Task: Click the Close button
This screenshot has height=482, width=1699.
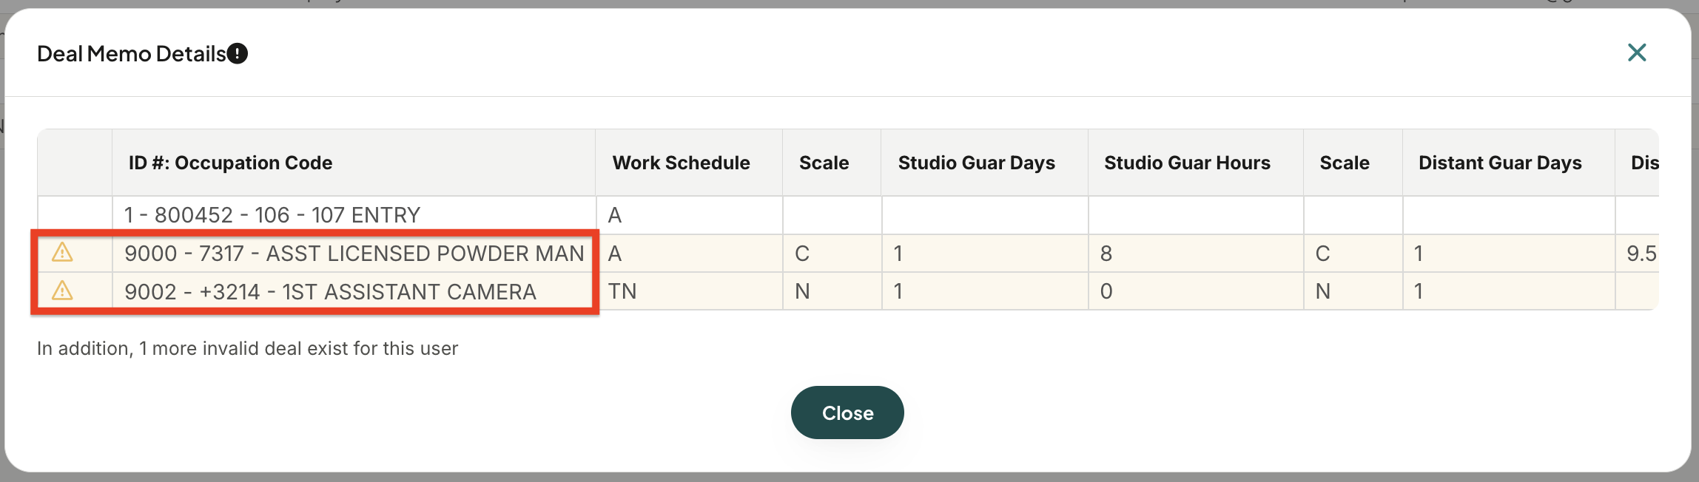Action: (847, 413)
